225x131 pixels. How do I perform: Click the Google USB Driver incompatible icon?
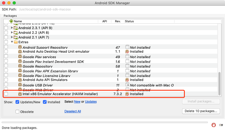pos(127,85)
